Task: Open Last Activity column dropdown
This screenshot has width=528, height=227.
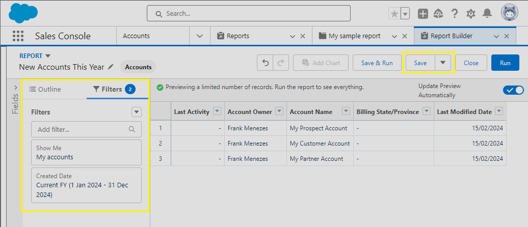Action: click(x=217, y=111)
